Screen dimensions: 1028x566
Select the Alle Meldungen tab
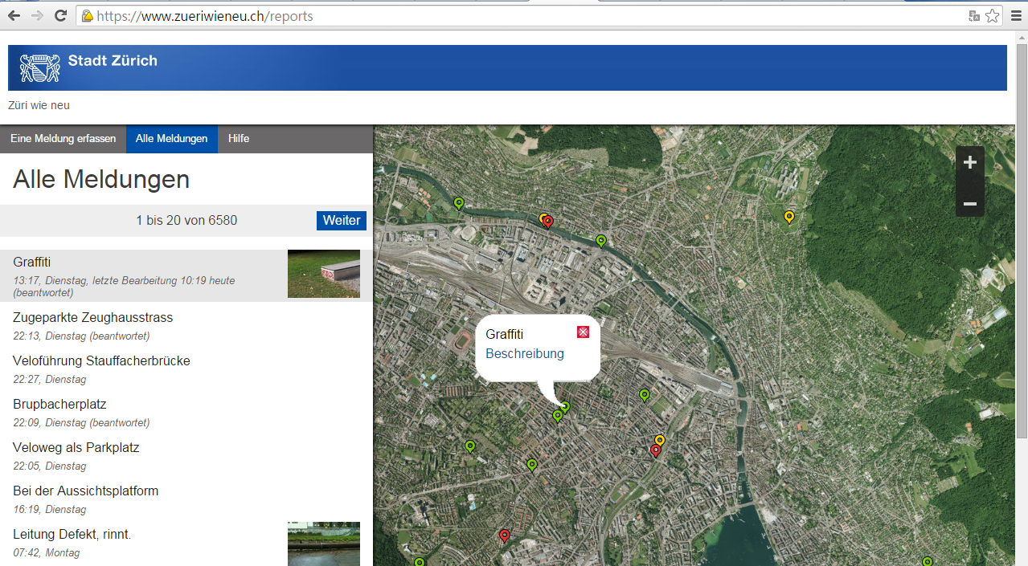click(171, 139)
